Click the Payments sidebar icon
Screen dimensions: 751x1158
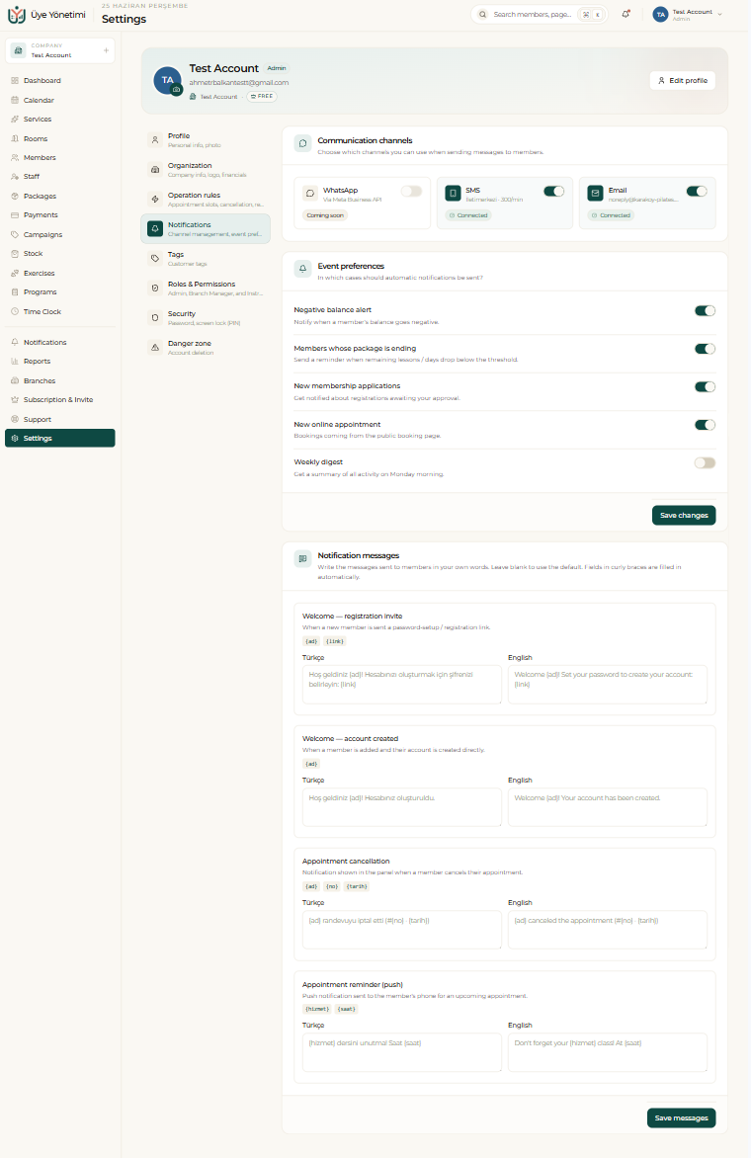point(15,215)
